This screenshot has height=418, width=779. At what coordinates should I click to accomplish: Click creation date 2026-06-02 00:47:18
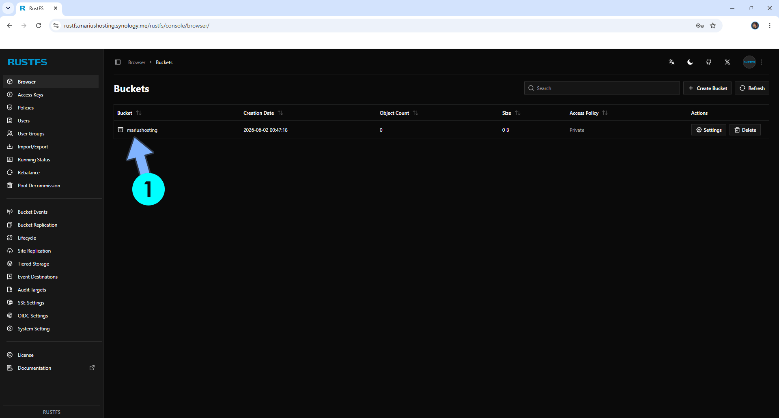tap(265, 130)
